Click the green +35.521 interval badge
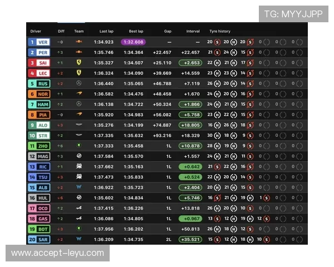Viewport: 334px width, 267px height. [190, 239]
